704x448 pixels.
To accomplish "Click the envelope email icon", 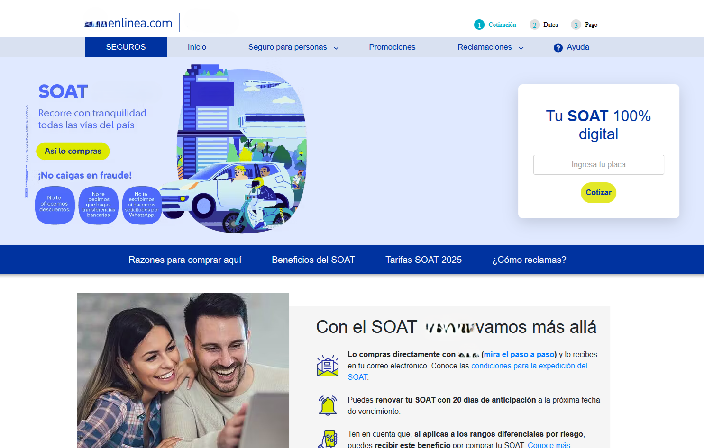I will pos(328,366).
